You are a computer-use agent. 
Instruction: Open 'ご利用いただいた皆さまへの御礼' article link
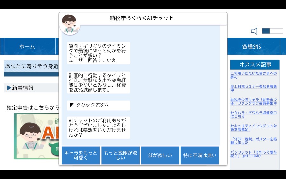pos(254,75)
